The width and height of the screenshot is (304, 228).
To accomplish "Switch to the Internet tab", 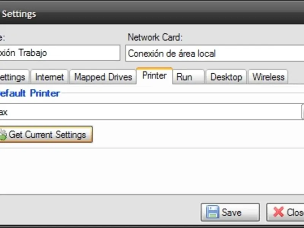I will (49, 77).
